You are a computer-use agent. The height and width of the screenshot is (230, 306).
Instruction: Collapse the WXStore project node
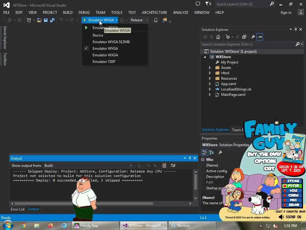click(x=205, y=57)
